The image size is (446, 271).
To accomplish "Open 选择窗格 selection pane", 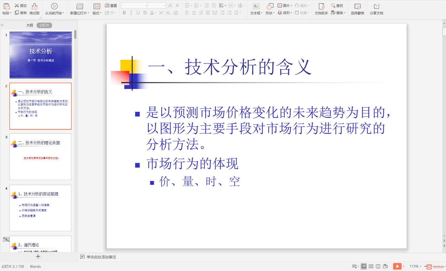I will coord(357,8).
